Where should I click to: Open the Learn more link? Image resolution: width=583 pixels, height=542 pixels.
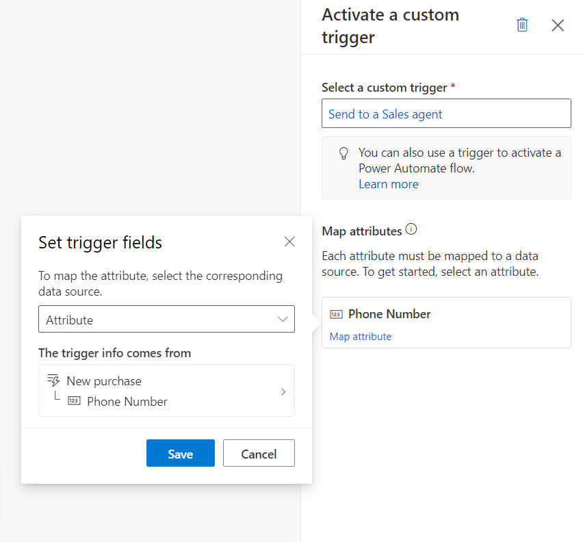pyautogui.click(x=388, y=184)
